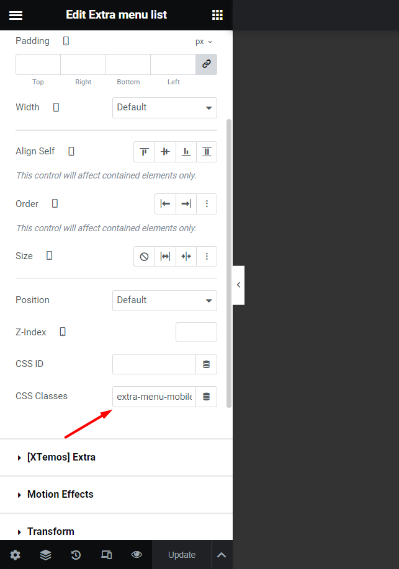The width and height of the screenshot is (399, 569).
Task: Click the CSS Classes input field
Action: coord(154,396)
